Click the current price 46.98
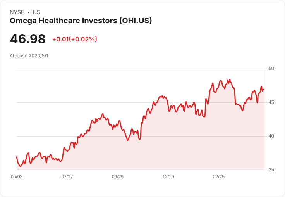 coord(27,39)
